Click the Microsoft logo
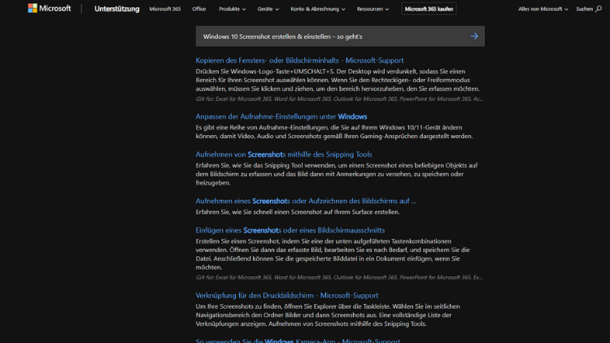This screenshot has height=343, width=610. coord(50,8)
